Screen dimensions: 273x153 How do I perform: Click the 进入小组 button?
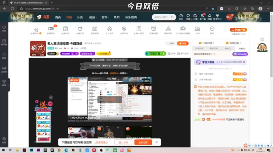tap(123, 142)
